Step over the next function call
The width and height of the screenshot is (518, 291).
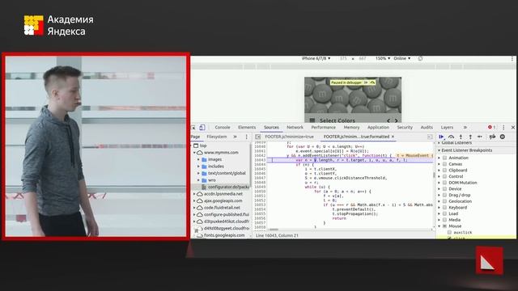pyautogui.click(x=451, y=137)
